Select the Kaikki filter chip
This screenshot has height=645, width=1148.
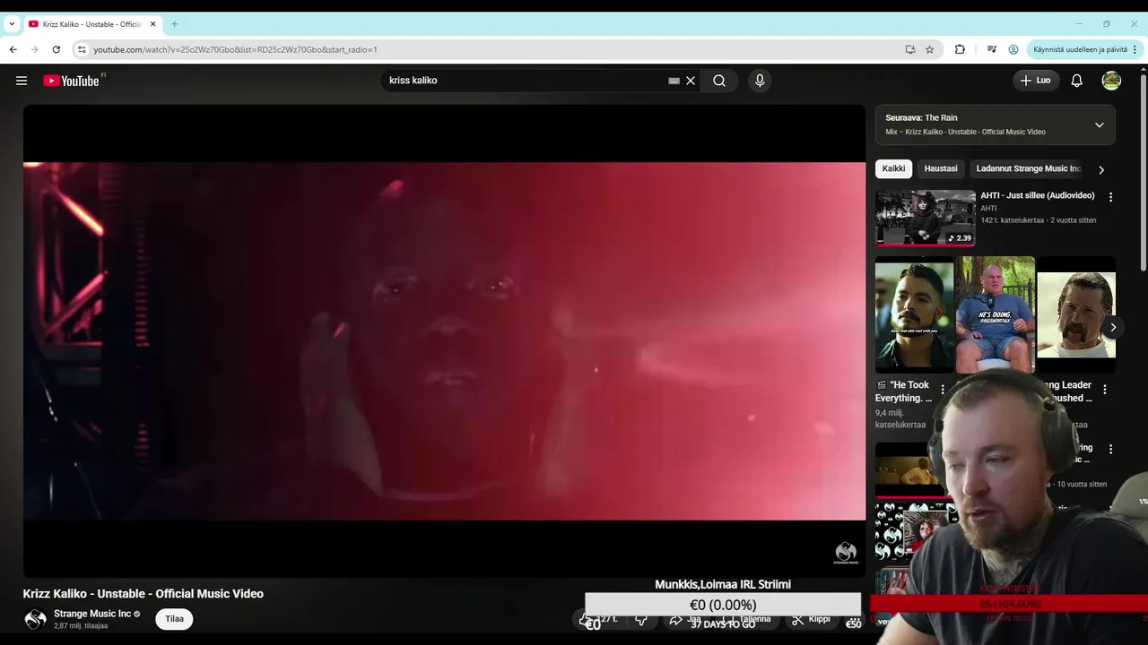pyautogui.click(x=893, y=168)
